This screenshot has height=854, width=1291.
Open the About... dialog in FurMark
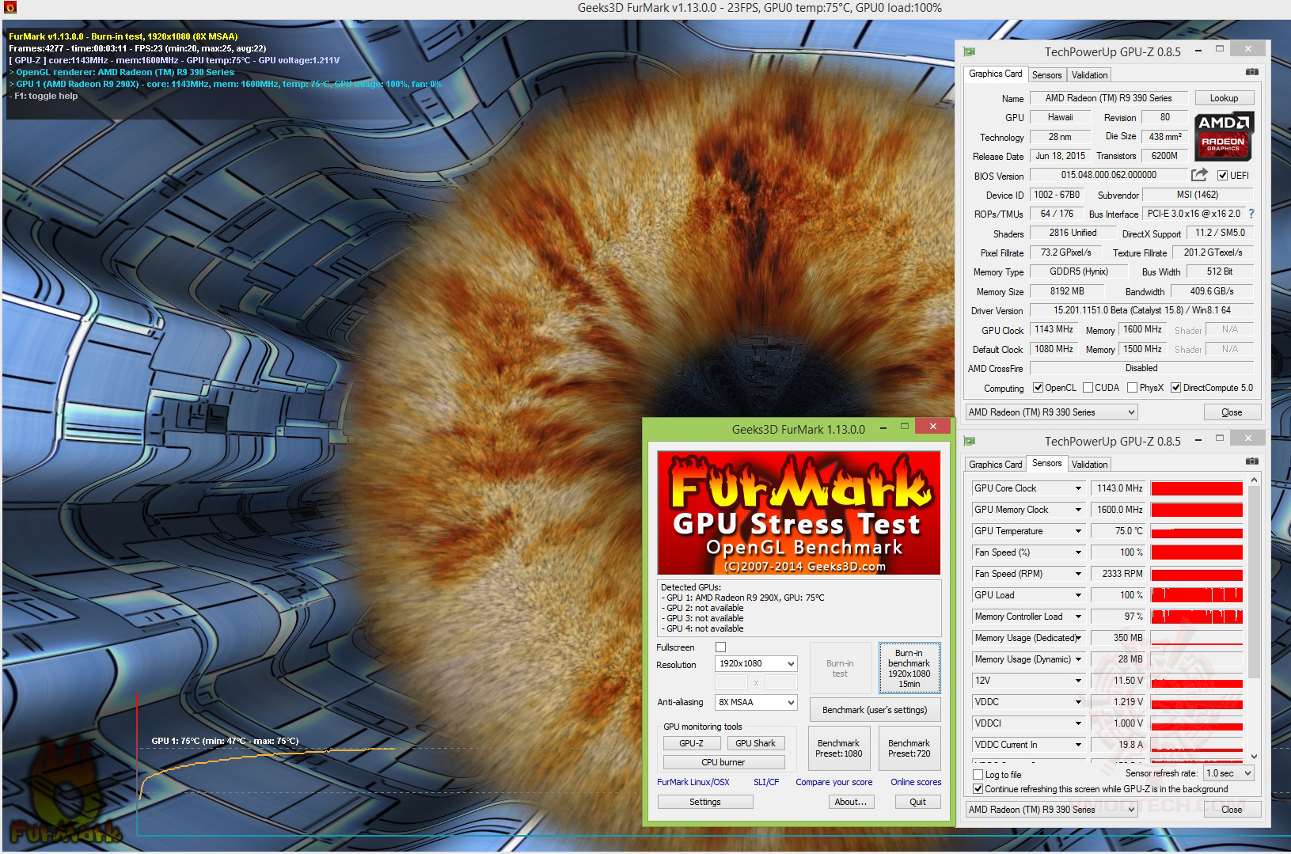[851, 802]
